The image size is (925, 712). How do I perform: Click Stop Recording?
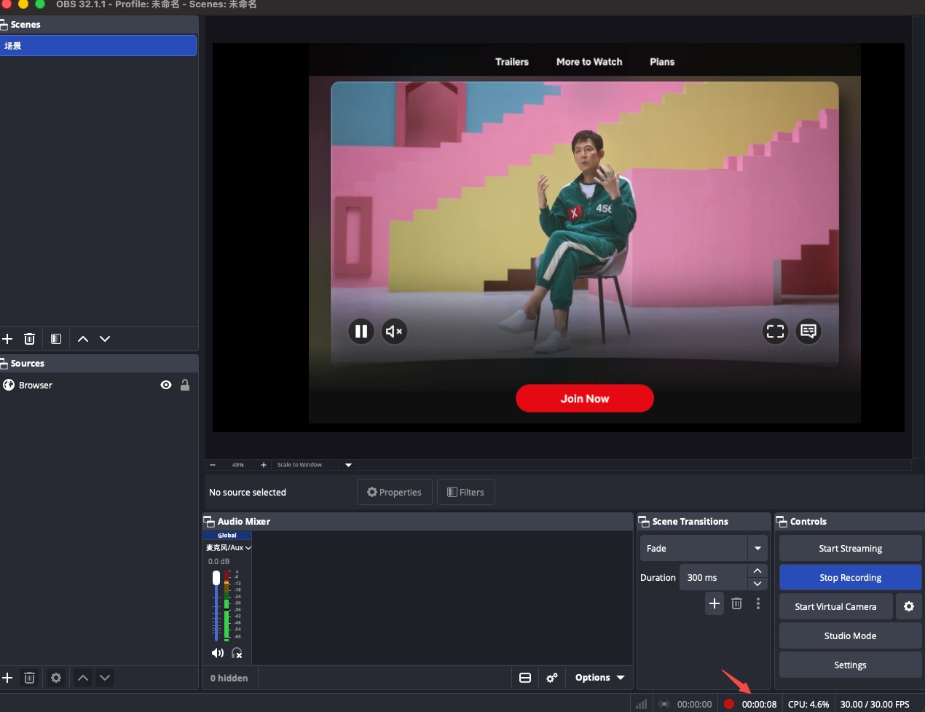point(850,577)
